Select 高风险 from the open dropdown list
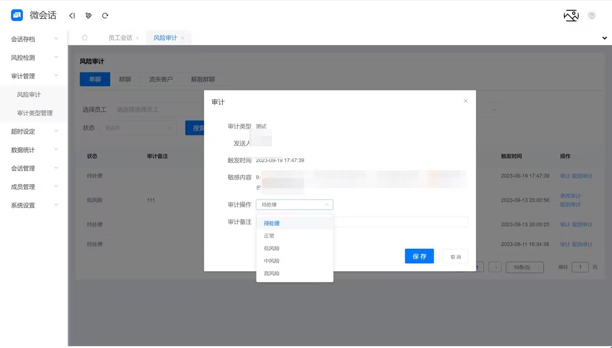 click(271, 273)
